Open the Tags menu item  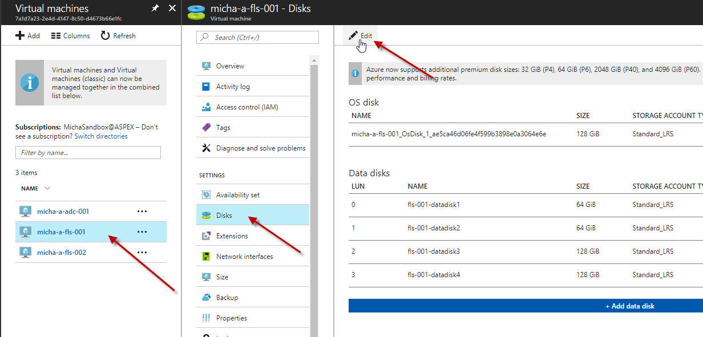click(253, 128)
